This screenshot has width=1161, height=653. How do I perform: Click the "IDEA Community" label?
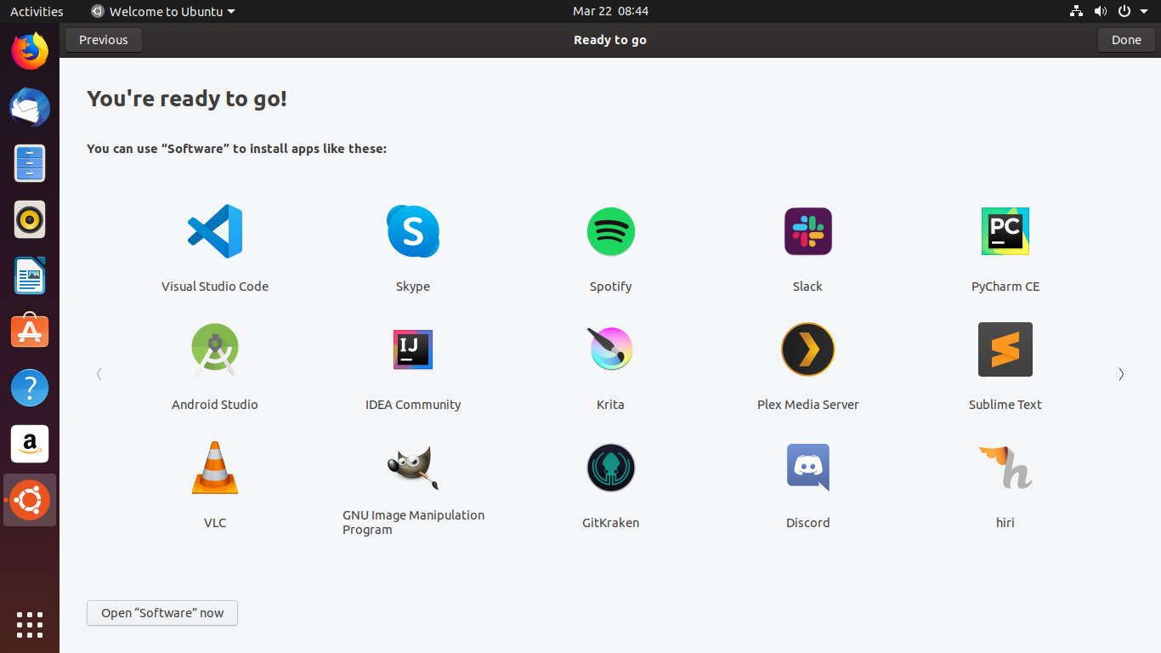tap(413, 405)
